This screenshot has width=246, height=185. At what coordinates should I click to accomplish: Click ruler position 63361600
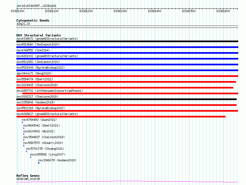tap(223, 11)
